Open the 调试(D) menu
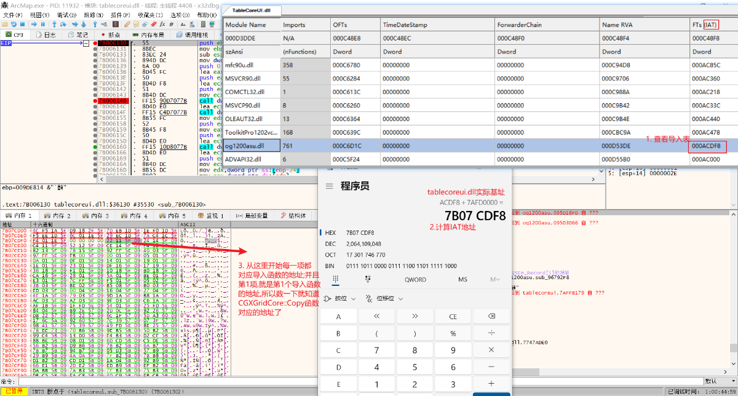 66,15
